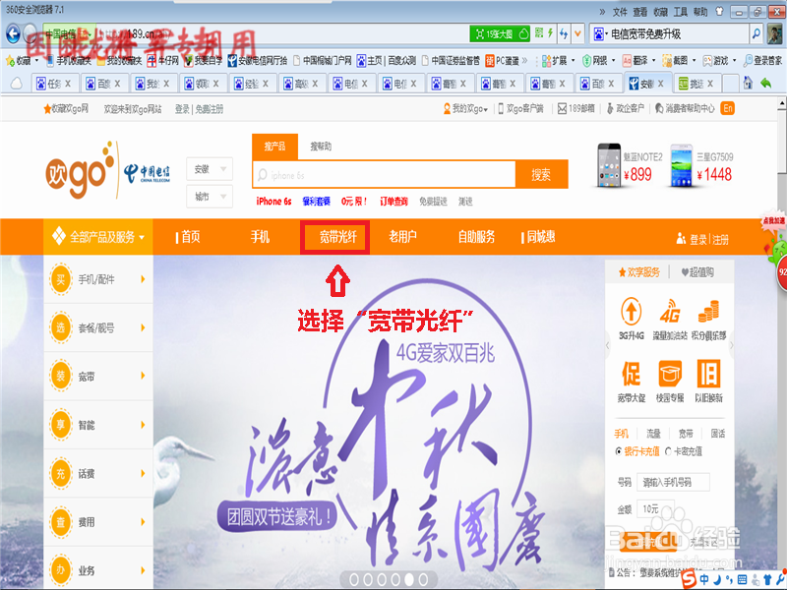Click the 积分俱乐部 coins icon
787x590 pixels.
click(708, 311)
